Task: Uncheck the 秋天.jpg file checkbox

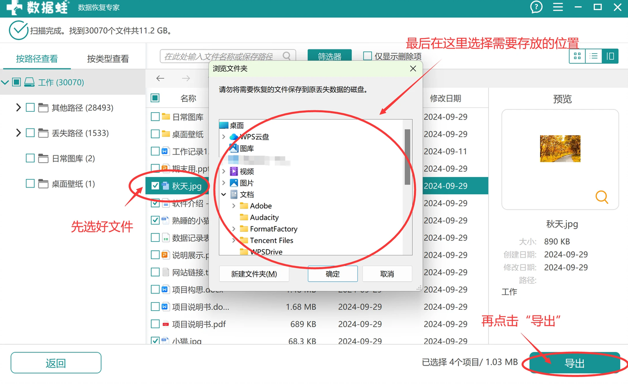Action: pyautogui.click(x=155, y=186)
